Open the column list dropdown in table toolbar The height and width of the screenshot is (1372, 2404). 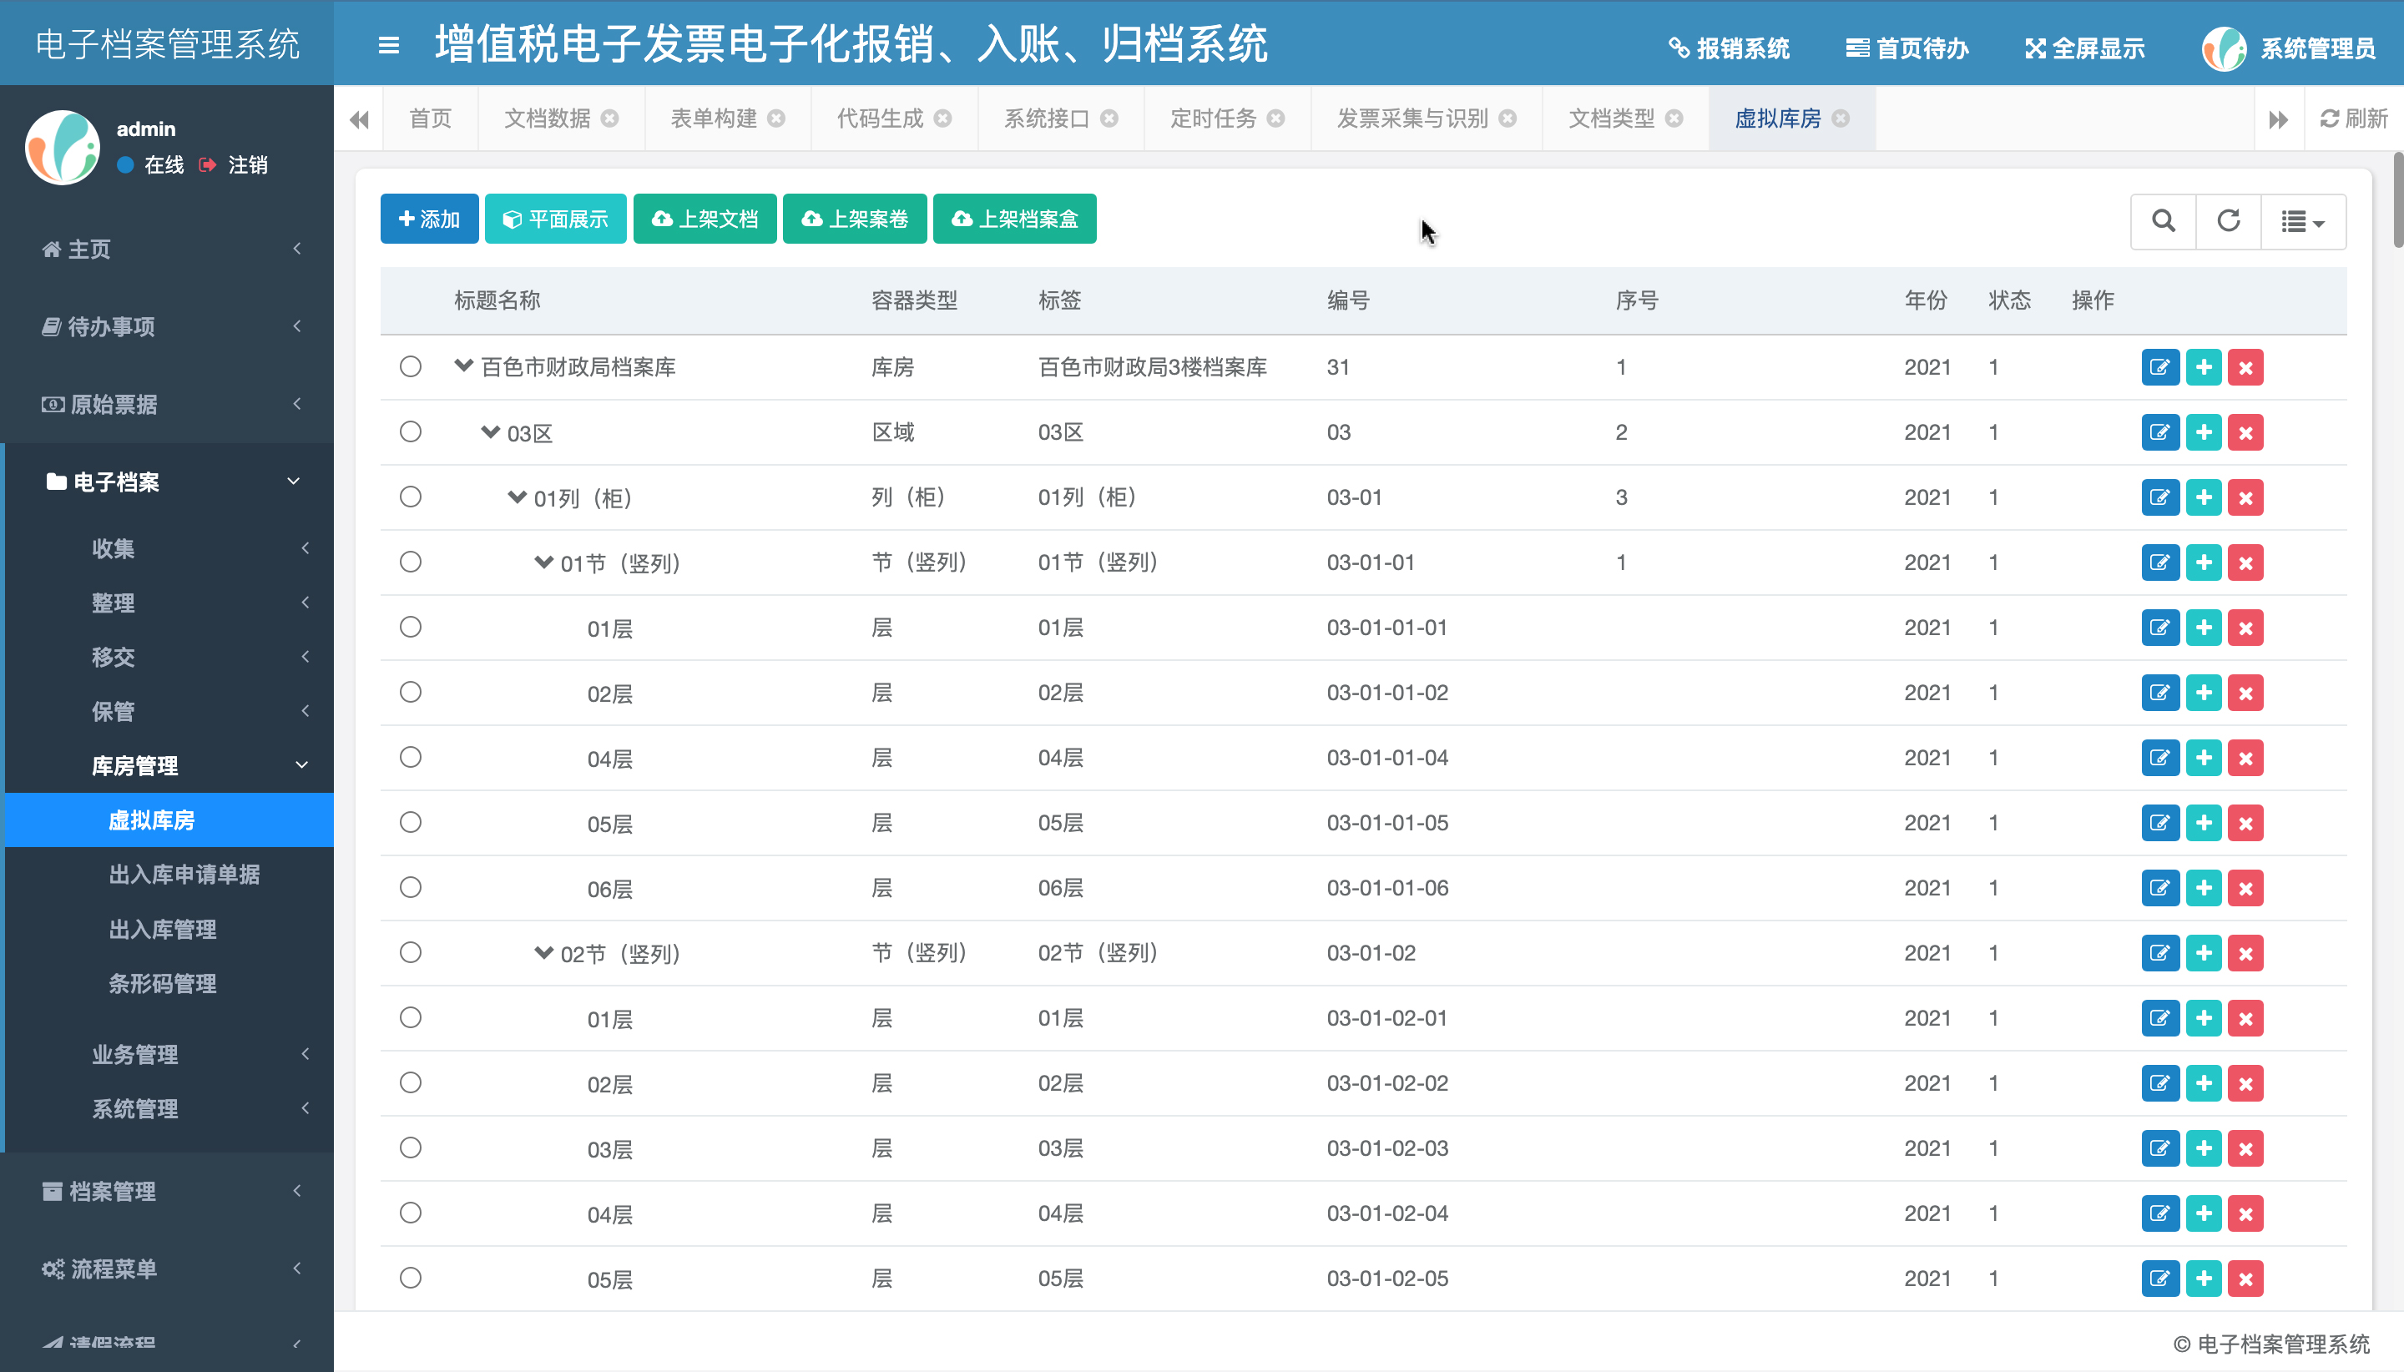2303,220
